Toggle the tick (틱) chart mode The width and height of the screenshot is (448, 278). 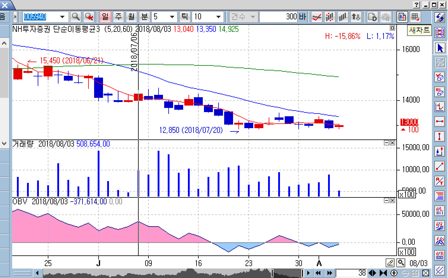(184, 17)
